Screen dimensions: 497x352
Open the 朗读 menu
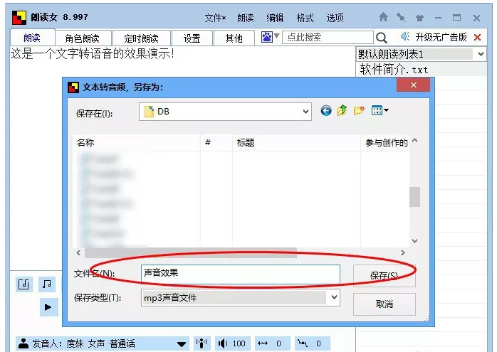[x=246, y=18]
